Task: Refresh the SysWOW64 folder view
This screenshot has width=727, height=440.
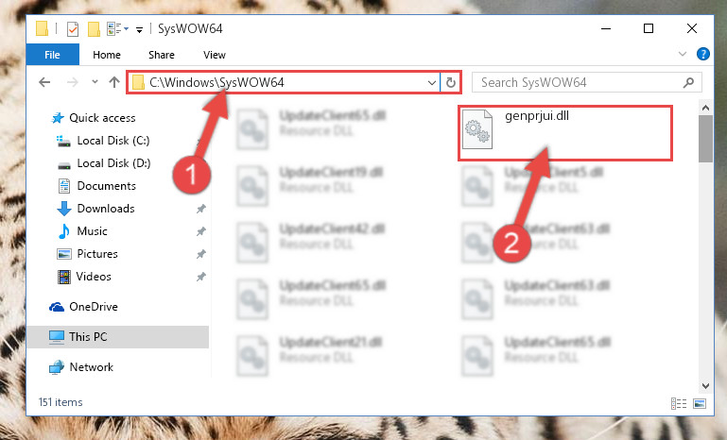Action: point(450,83)
